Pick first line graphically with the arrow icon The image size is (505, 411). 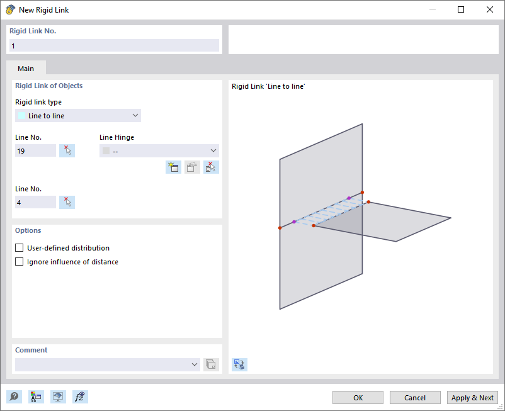click(67, 150)
